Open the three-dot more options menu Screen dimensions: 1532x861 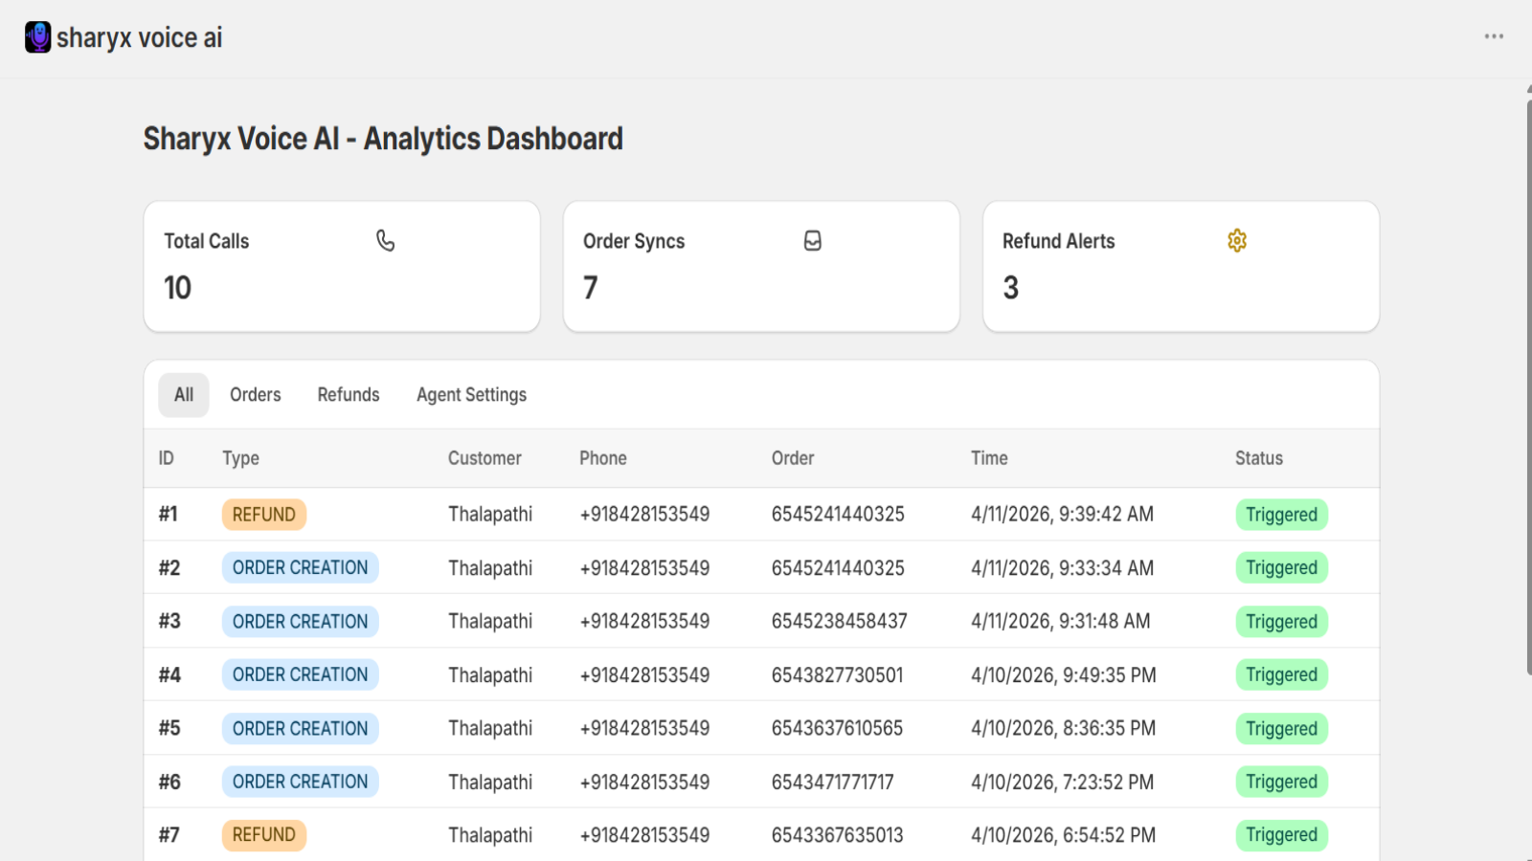click(x=1494, y=36)
